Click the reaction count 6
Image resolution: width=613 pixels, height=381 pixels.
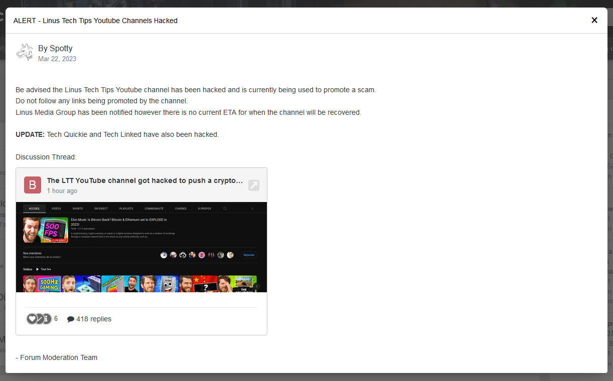point(56,319)
